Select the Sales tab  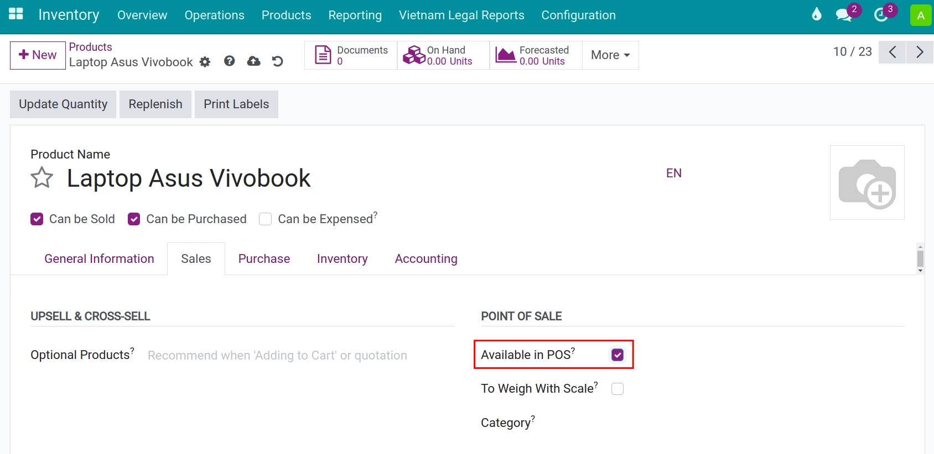(x=196, y=259)
